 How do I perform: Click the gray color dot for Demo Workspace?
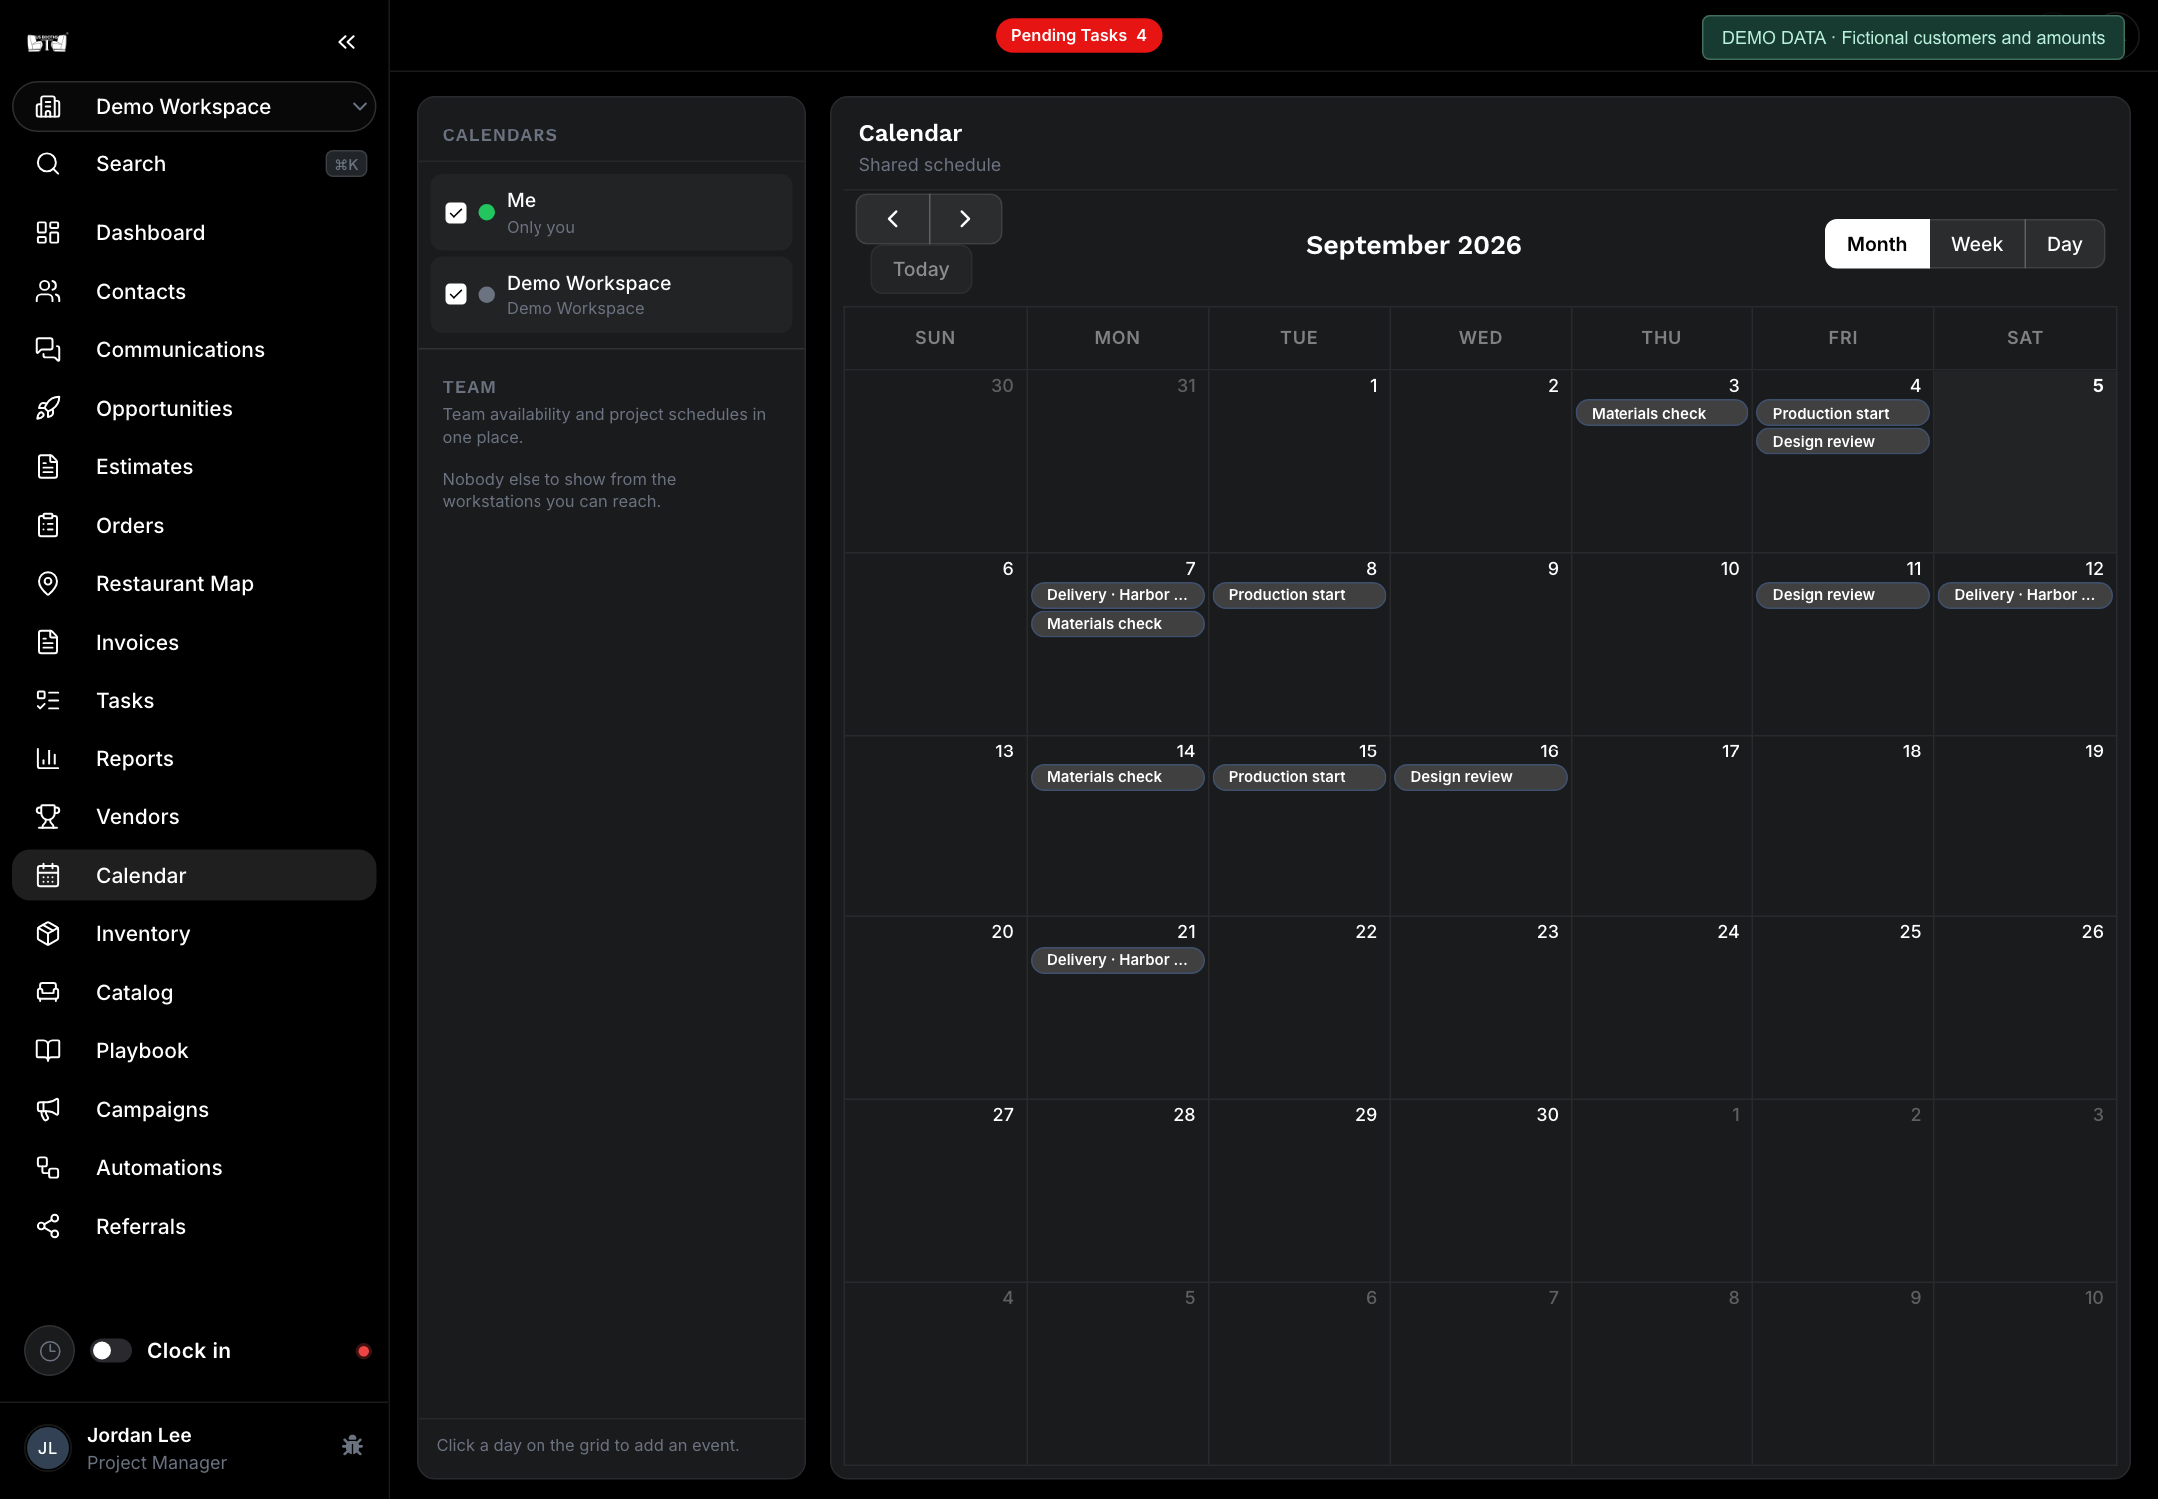click(x=487, y=295)
